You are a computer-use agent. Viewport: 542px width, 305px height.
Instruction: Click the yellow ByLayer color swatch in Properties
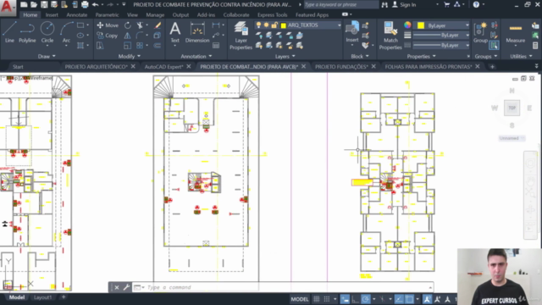(x=421, y=25)
